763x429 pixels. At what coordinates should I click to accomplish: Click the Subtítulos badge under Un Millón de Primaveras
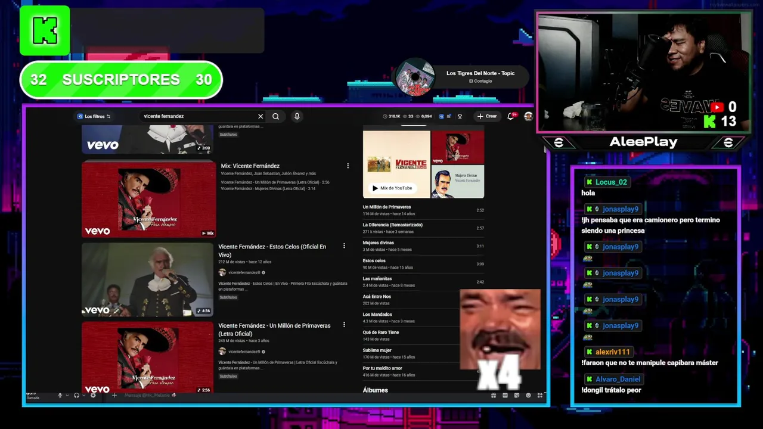tap(228, 376)
